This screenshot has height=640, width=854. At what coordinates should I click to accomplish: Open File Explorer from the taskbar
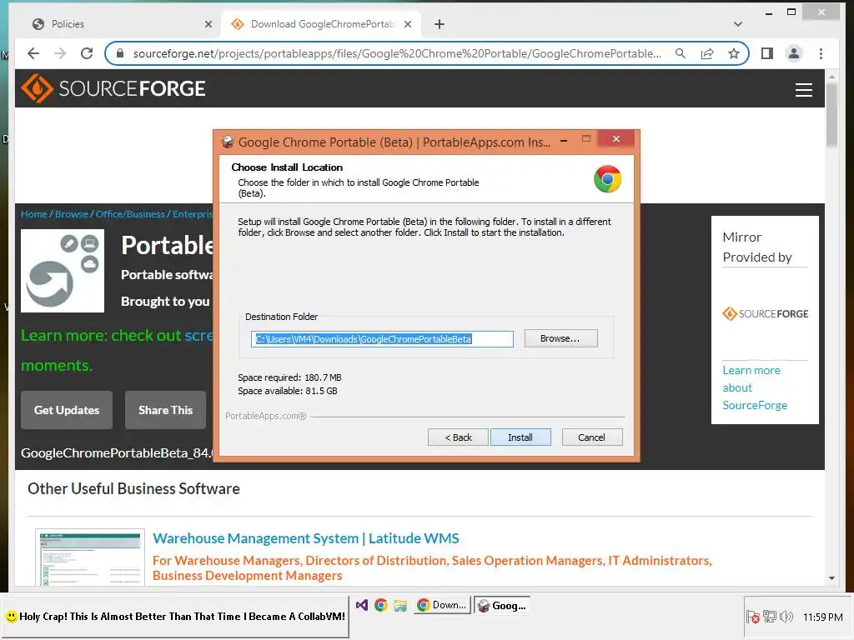(400, 605)
